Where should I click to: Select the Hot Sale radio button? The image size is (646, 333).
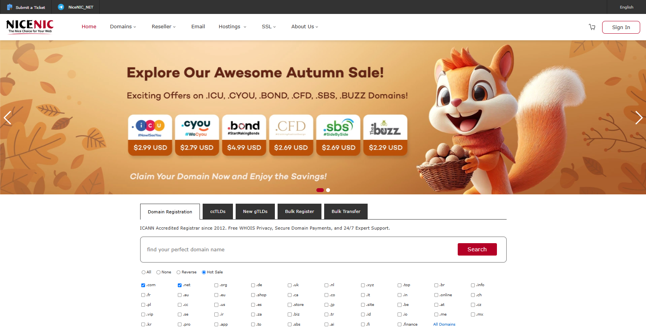[x=204, y=272]
